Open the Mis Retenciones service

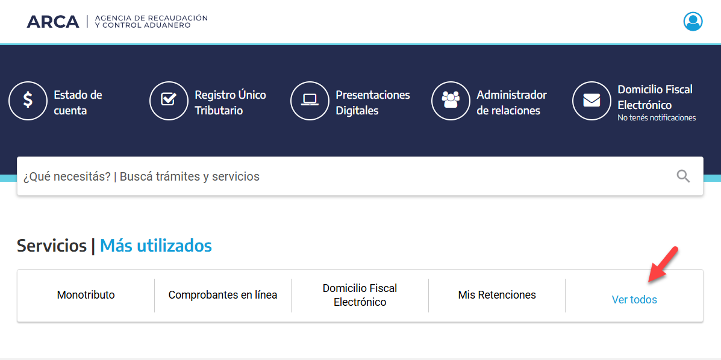[497, 295]
